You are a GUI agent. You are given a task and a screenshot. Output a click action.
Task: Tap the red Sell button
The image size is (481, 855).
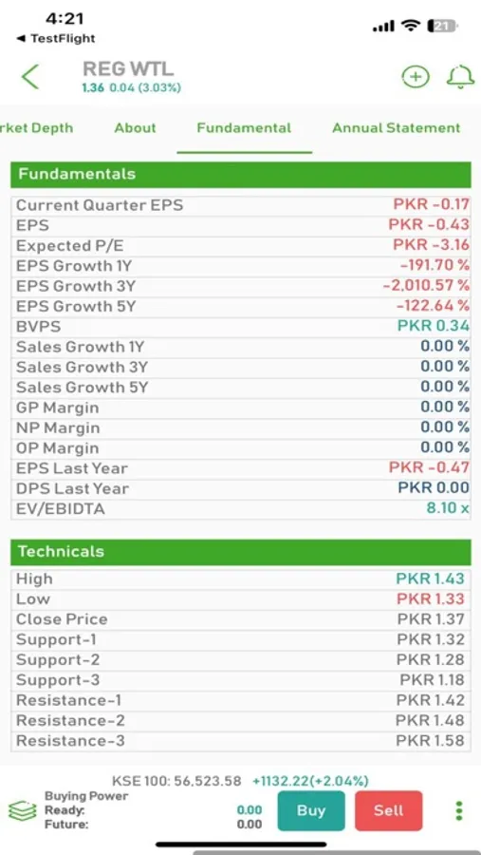click(x=388, y=811)
